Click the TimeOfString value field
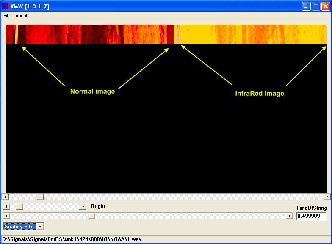Viewport: 332px width, 244px height. point(311,216)
